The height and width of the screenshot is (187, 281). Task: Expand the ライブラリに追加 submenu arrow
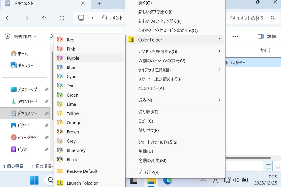click(219, 70)
